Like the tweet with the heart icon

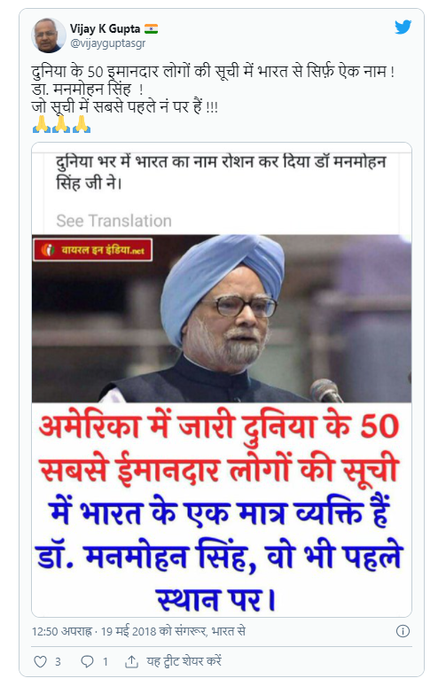point(40,661)
